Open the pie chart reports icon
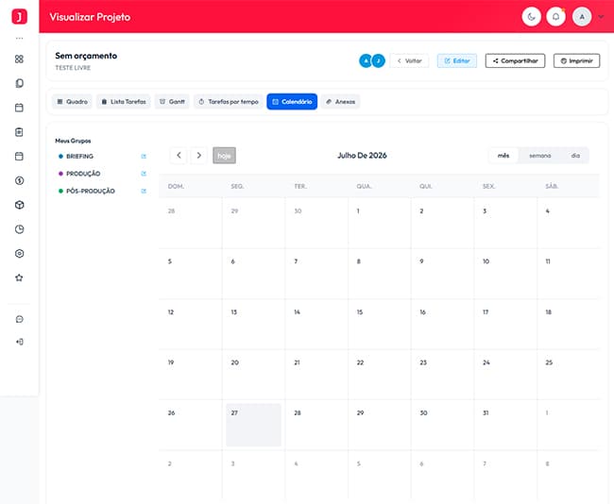 click(x=19, y=229)
